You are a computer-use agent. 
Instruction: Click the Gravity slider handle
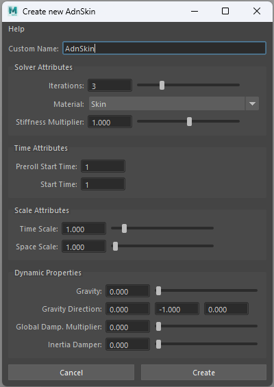click(x=158, y=290)
